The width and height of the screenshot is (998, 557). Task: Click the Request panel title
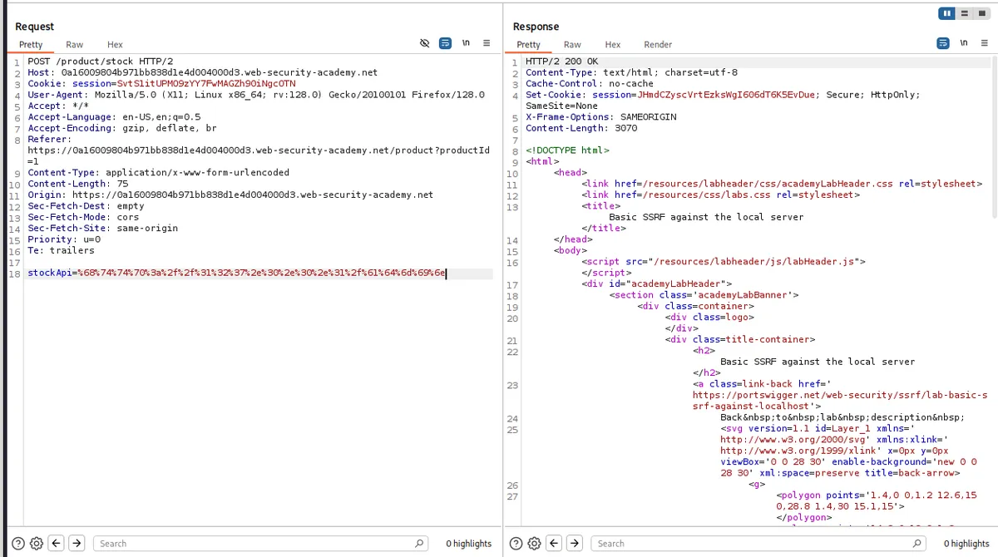pos(34,27)
